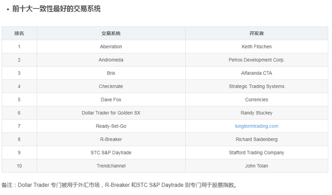
Task: Select the Keith Fitschen cell
Action: pyautogui.click(x=257, y=47)
